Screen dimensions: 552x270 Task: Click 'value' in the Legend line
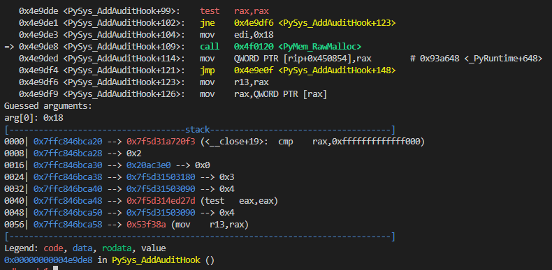tap(154, 248)
